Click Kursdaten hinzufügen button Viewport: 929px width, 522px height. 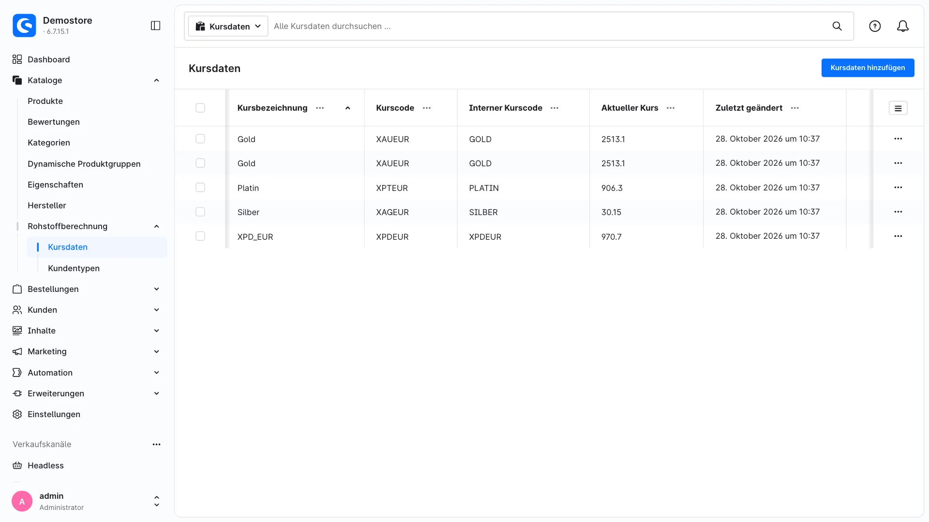tap(868, 68)
